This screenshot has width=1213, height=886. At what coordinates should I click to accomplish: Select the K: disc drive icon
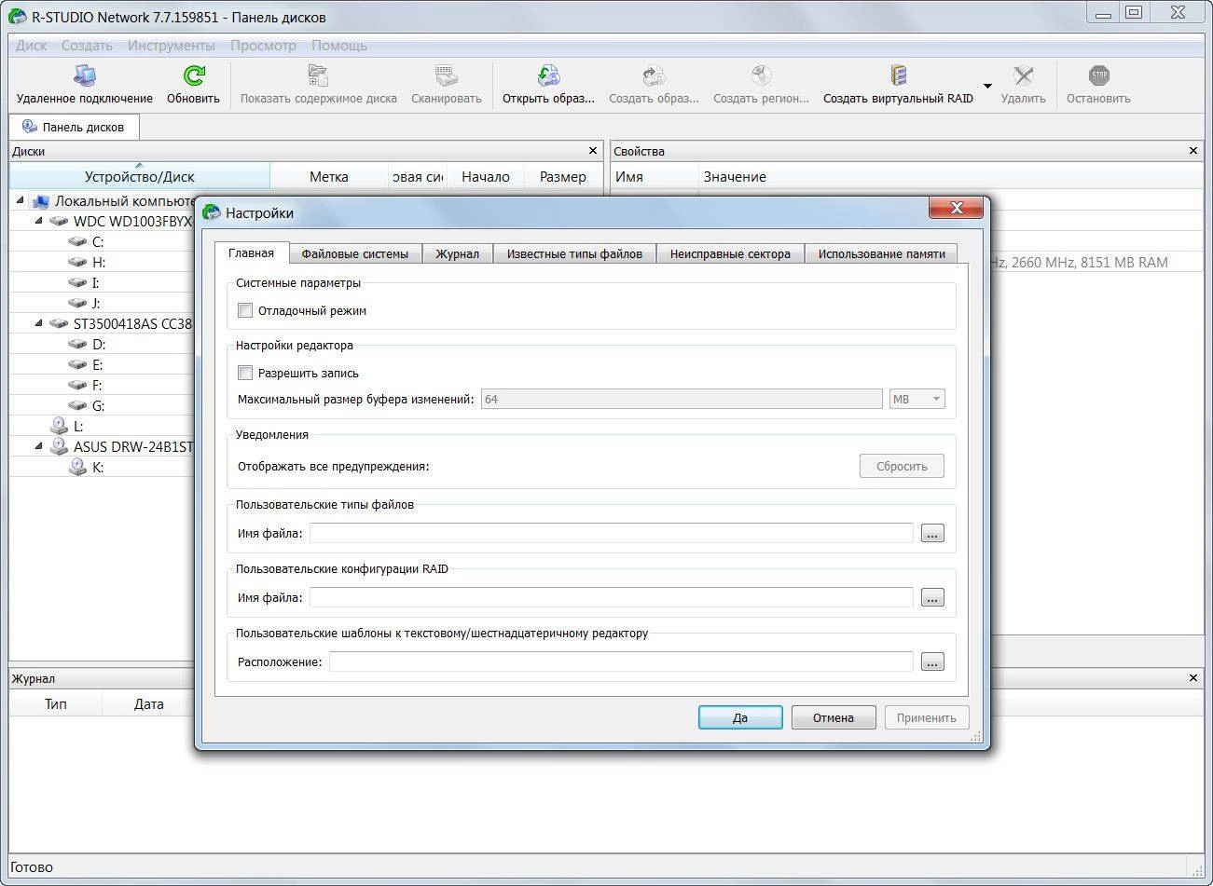coord(77,467)
